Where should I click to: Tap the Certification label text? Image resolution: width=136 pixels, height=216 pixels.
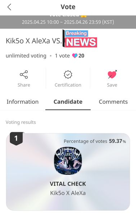tap(68, 85)
